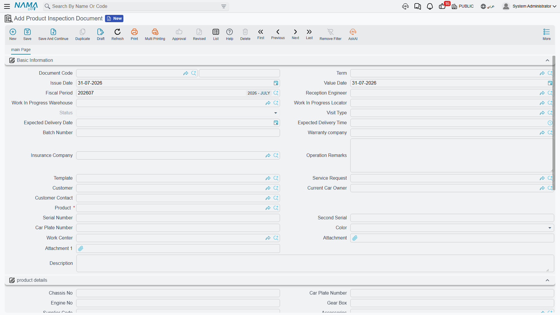Open Issue Date calendar picker
The width and height of the screenshot is (560, 315).
click(276, 83)
